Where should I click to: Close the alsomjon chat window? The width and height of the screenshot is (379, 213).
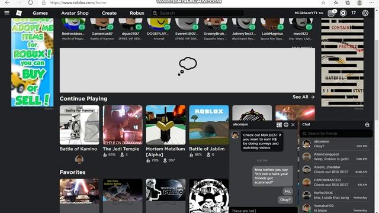point(293,125)
